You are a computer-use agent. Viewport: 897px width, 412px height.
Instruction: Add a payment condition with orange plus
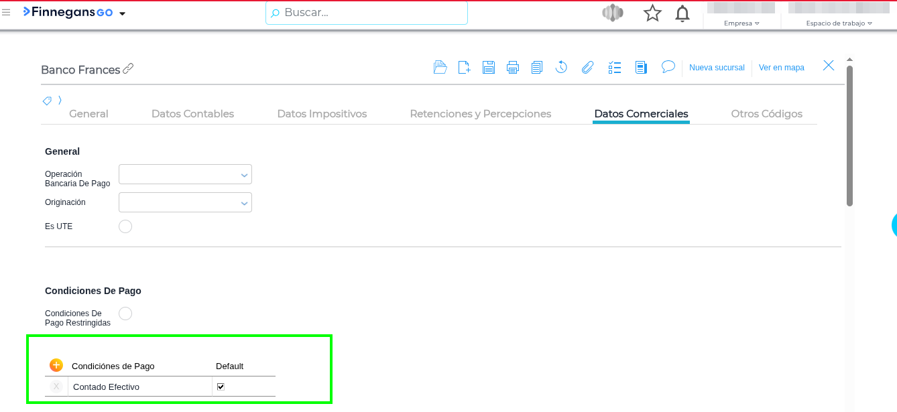(56, 365)
